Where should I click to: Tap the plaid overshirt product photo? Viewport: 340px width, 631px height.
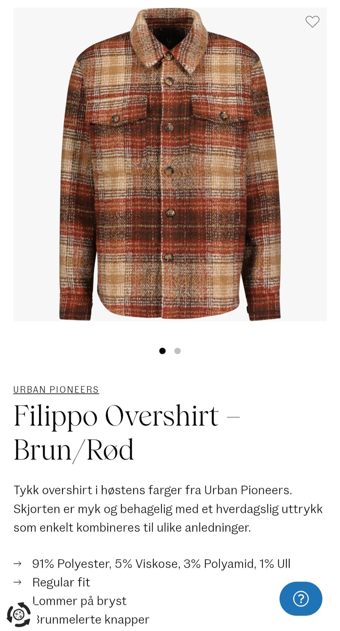[170, 164]
